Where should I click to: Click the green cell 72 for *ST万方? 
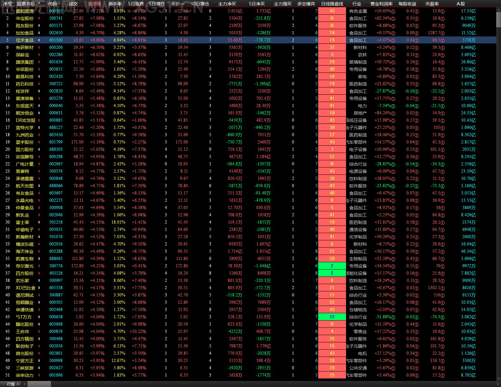[332, 317]
